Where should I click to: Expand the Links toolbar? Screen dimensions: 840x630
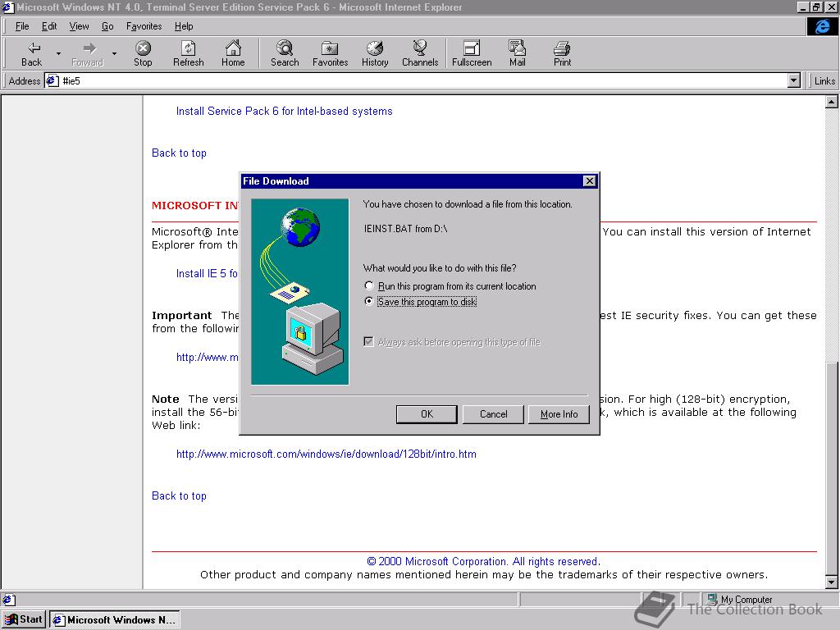click(824, 81)
